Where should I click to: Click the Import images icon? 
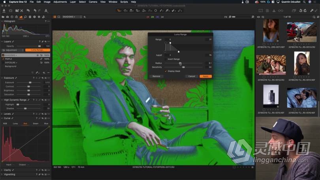click(4, 11)
